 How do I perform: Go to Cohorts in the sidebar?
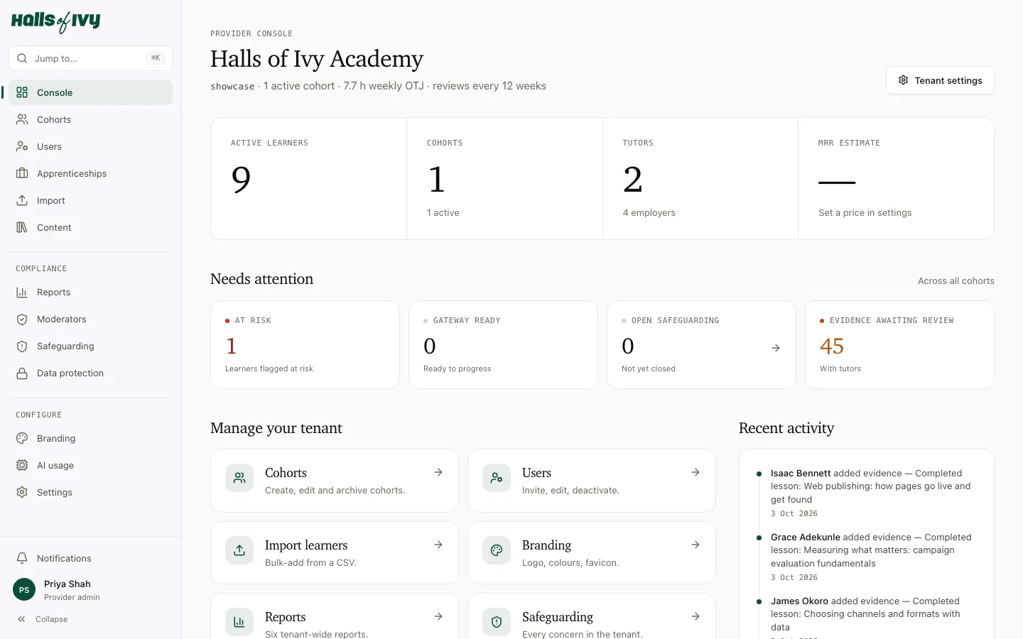pyautogui.click(x=91, y=119)
